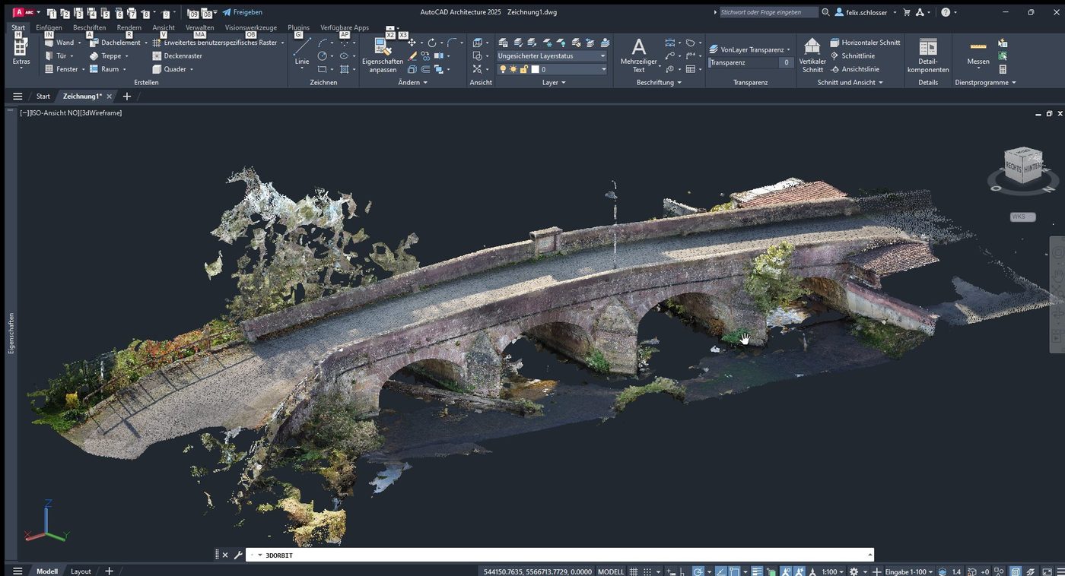Open the Rendern ribbon tab
1065x576 pixels.
[129, 27]
